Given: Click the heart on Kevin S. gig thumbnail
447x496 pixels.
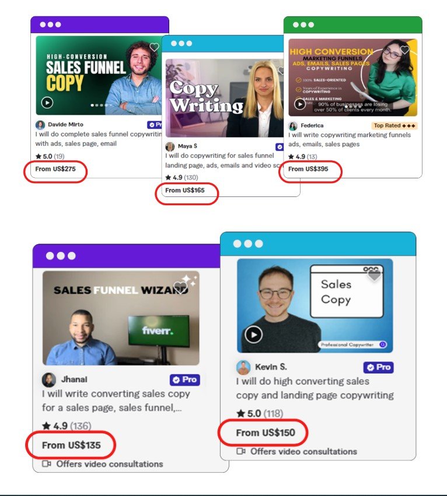Looking at the screenshot, I should pos(374,276).
